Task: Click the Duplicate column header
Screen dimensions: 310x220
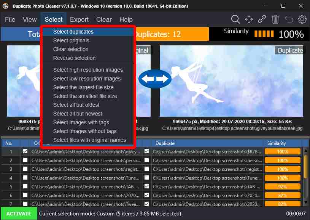Action: pyautogui.click(x=207, y=143)
